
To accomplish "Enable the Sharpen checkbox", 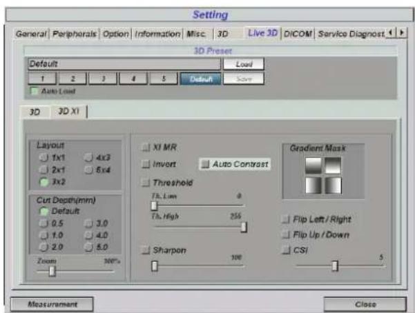I will coord(146,250).
